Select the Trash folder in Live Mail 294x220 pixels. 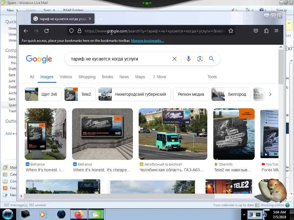12,111
